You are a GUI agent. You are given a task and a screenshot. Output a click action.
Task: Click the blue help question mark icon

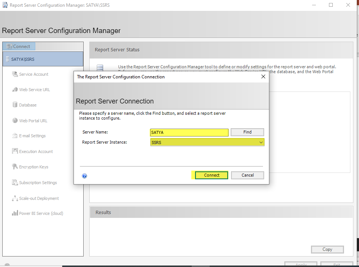coord(84,175)
